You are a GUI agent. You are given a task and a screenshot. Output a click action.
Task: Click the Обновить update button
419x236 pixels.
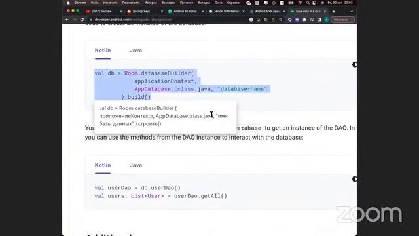click(x=342, y=20)
